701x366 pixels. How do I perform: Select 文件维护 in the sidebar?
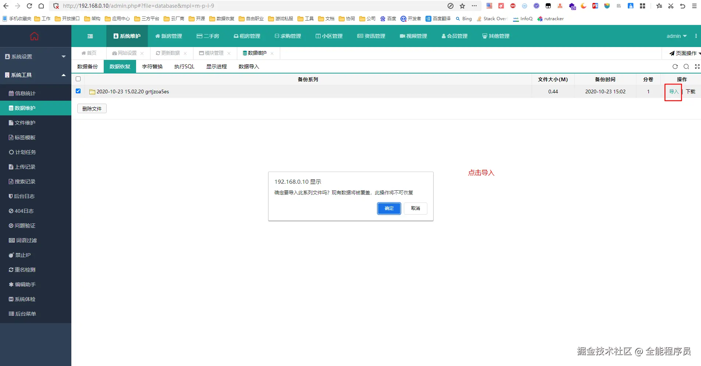[x=36, y=123]
